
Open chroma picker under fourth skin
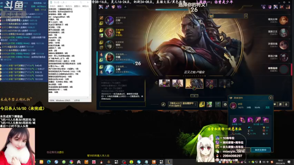pyautogui.click(x=211, y=87)
